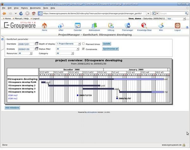Click the eGroupWare link in footer

[x=92, y=112]
